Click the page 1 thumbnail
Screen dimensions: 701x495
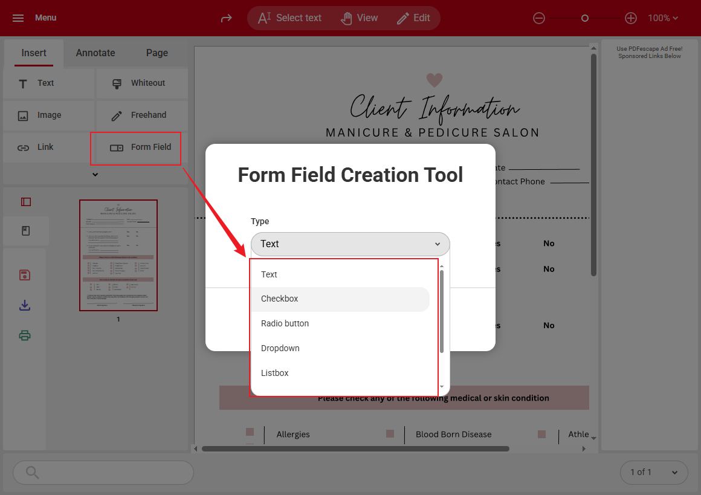118,254
